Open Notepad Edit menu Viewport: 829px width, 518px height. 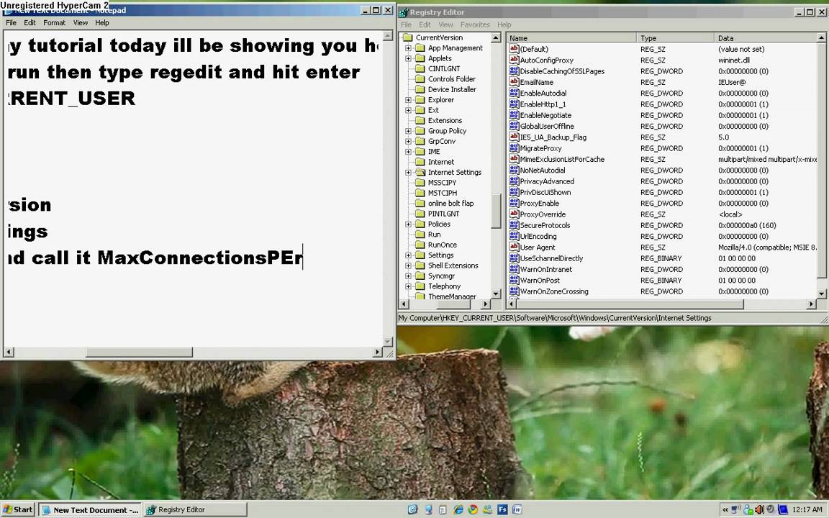point(30,23)
